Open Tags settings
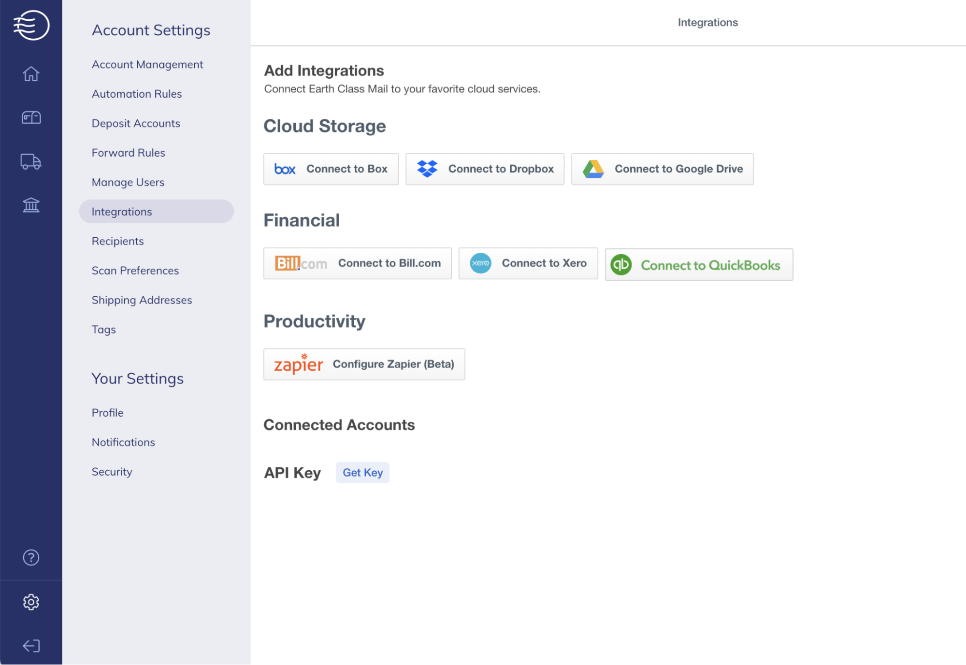 (x=104, y=330)
